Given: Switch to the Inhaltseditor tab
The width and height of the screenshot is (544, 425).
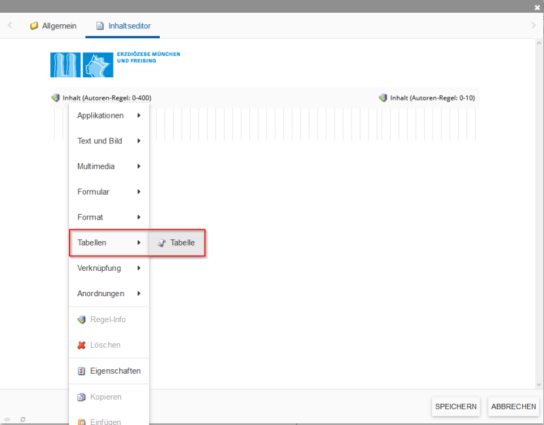Looking at the screenshot, I should tap(125, 26).
